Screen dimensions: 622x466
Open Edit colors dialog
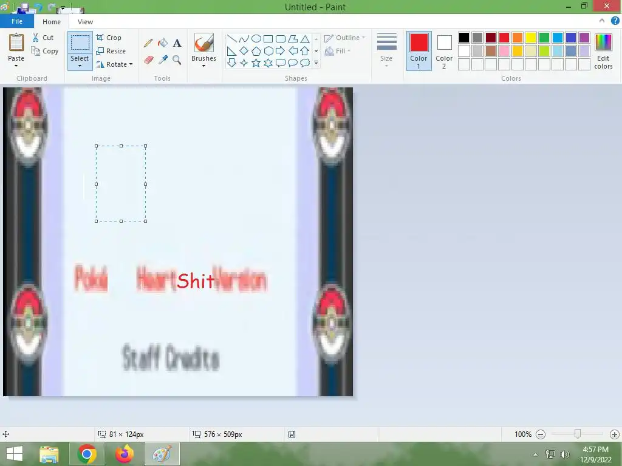tap(603, 51)
